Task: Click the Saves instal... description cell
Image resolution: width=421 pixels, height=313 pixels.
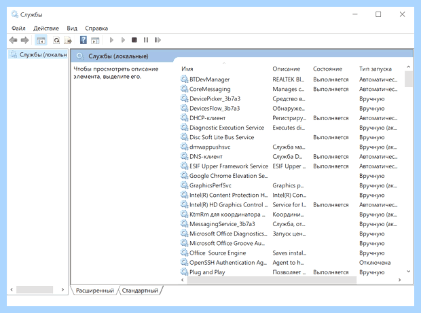Action: [289, 253]
